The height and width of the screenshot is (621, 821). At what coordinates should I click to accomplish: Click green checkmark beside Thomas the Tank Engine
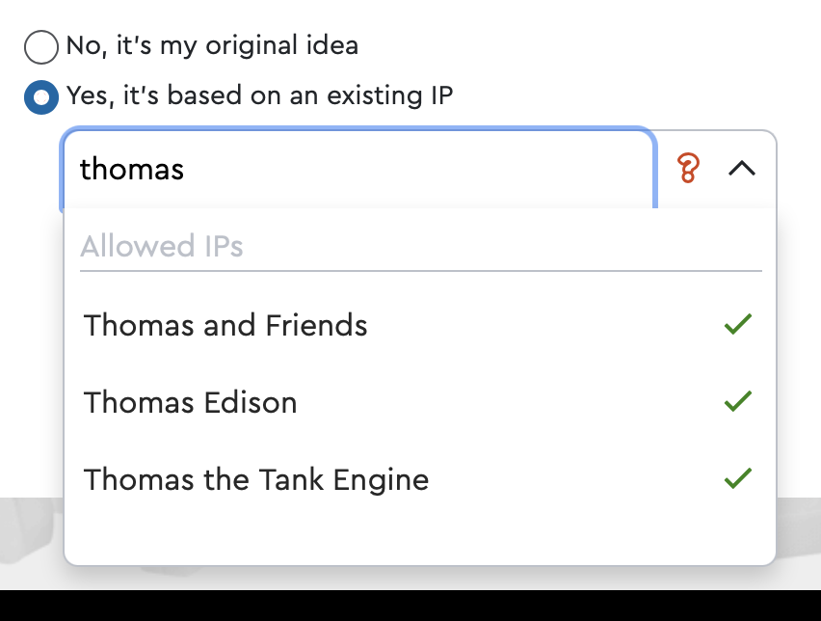point(737,479)
